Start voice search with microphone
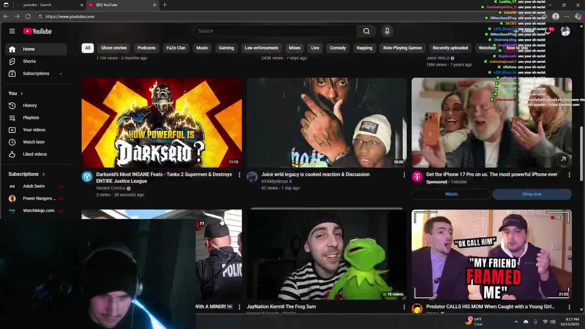585x329 pixels. pyautogui.click(x=387, y=31)
